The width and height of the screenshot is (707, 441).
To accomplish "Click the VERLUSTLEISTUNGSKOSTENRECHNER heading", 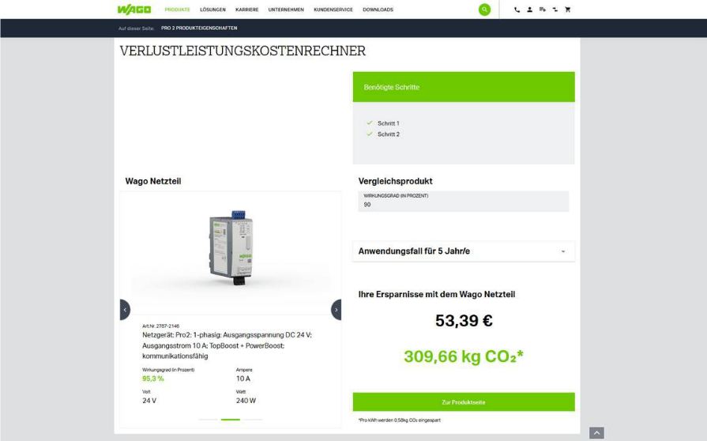I will [243, 51].
